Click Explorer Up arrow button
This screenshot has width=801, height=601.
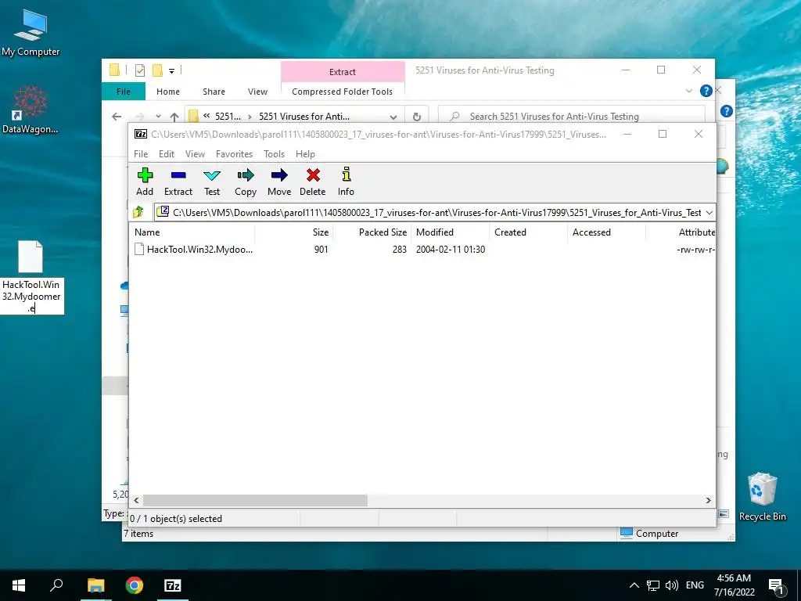pos(174,117)
